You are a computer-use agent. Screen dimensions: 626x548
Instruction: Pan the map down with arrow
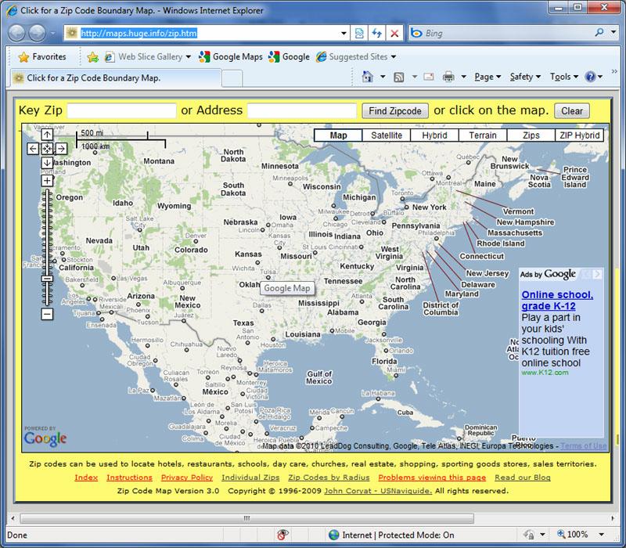(47, 163)
